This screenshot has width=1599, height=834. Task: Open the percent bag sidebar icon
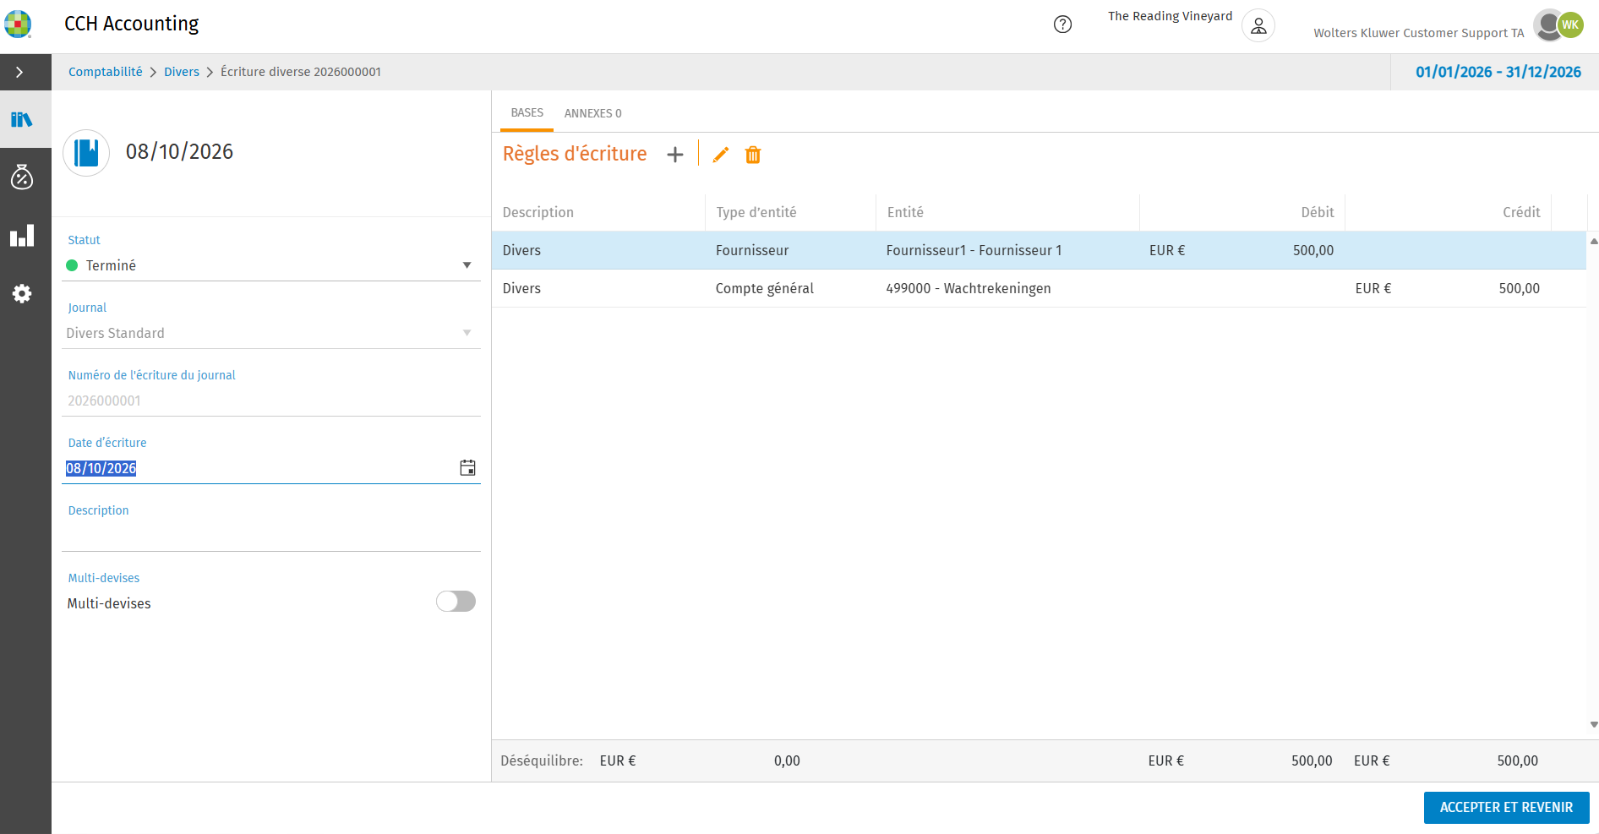22,177
